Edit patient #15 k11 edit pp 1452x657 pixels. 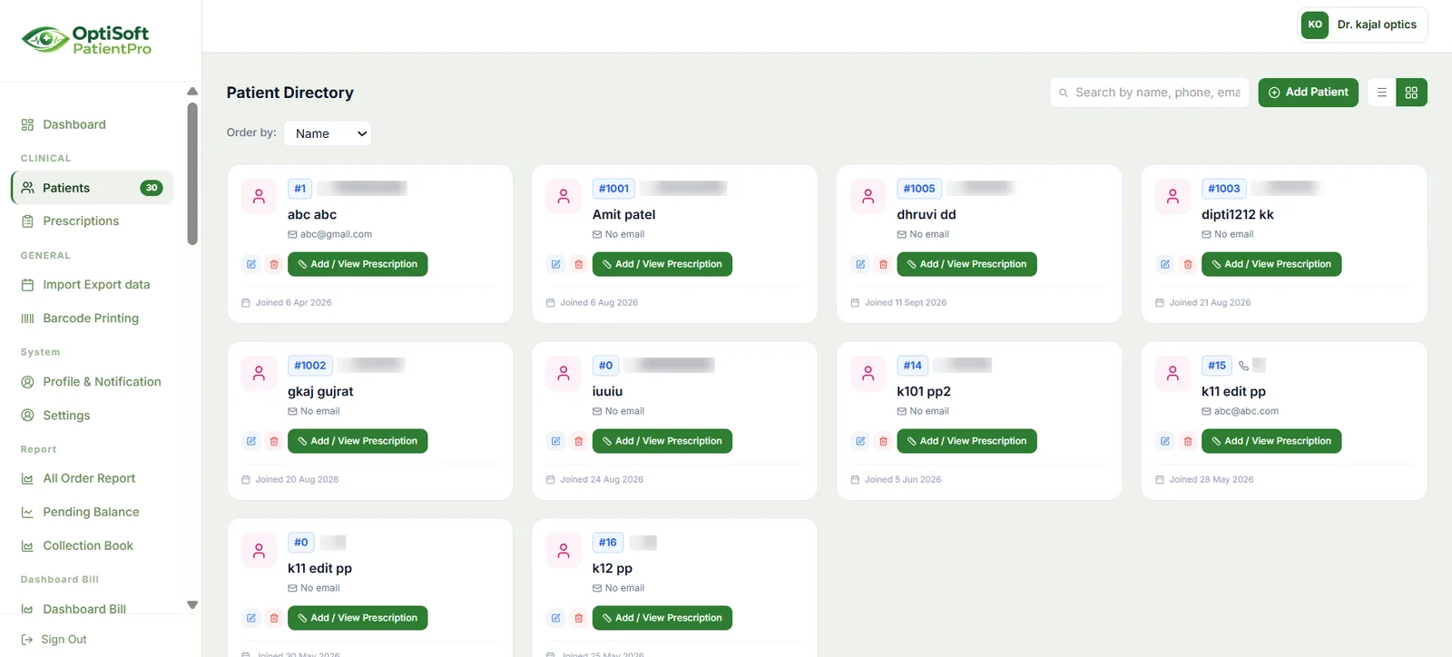tap(1165, 441)
